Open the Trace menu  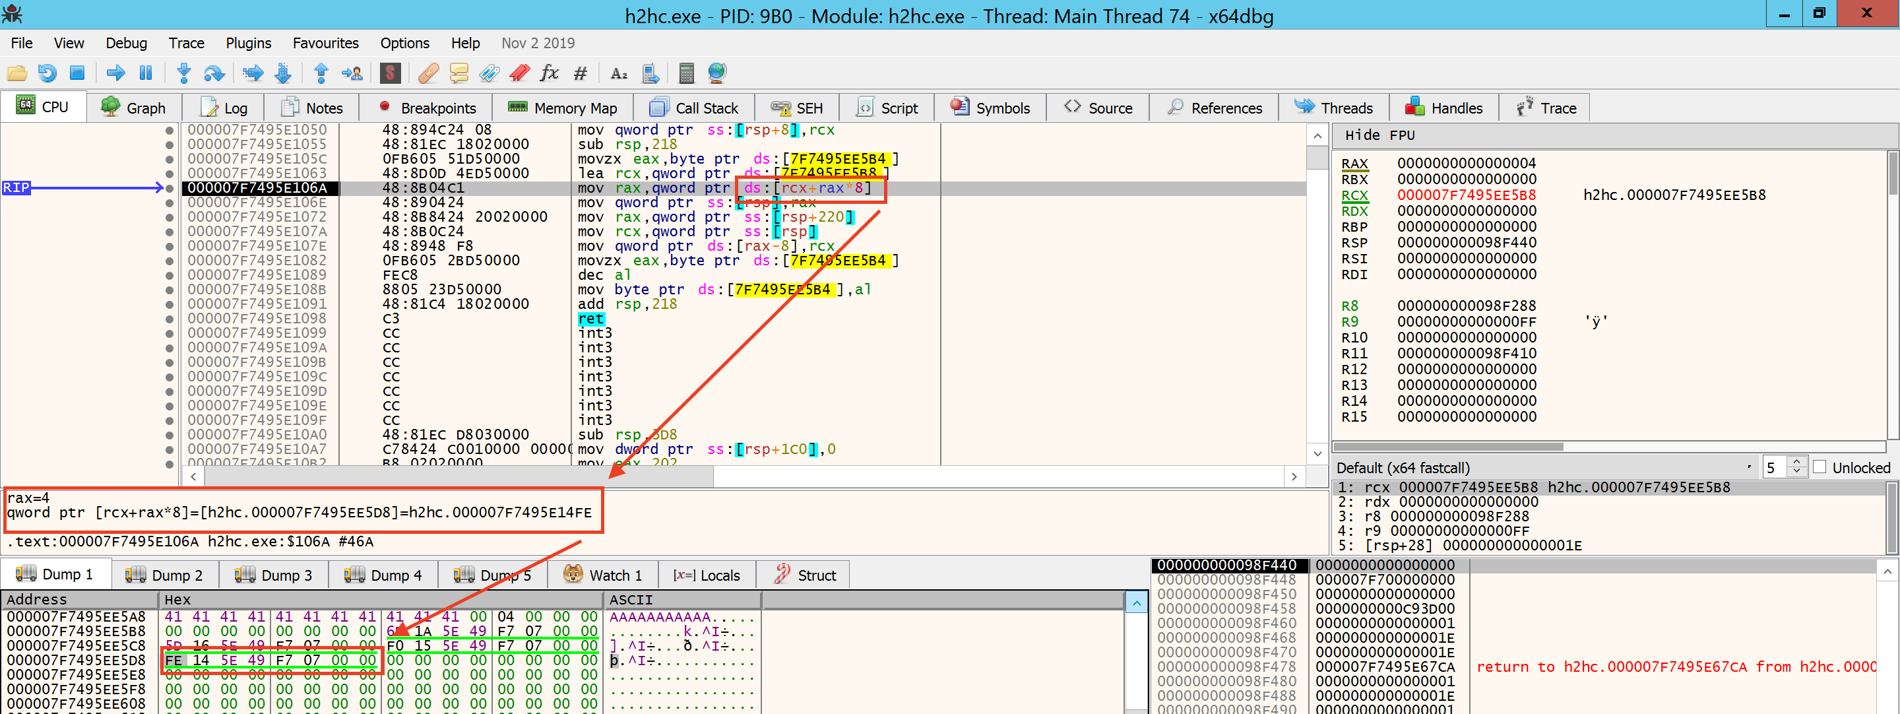pos(186,43)
